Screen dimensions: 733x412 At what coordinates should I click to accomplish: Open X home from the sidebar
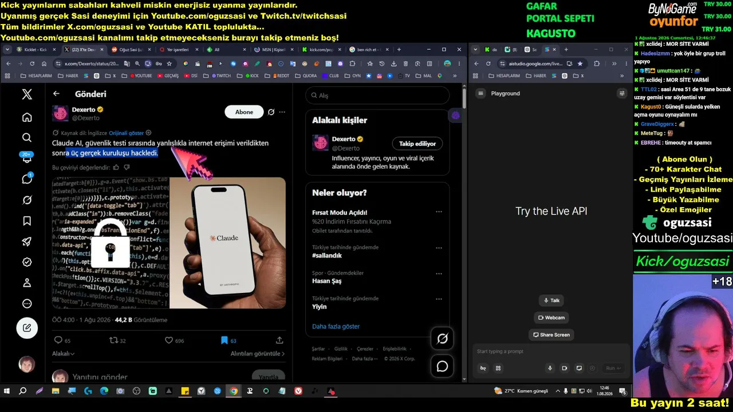[x=27, y=117]
